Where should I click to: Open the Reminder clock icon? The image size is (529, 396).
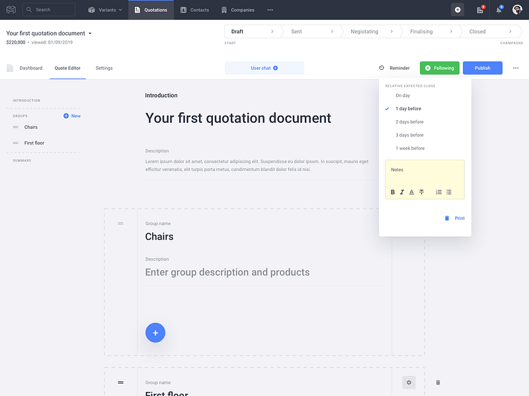coord(382,68)
